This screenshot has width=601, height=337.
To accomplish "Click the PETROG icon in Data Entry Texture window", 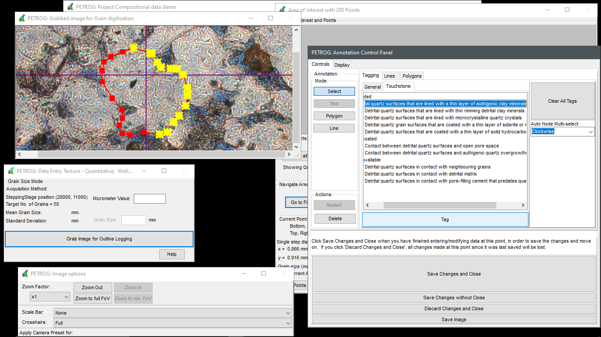I will [x=11, y=171].
